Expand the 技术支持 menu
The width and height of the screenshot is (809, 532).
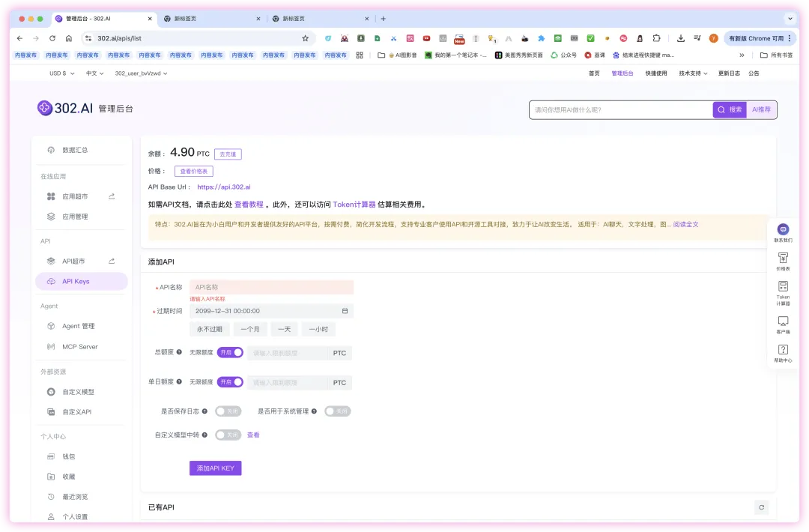click(x=693, y=73)
